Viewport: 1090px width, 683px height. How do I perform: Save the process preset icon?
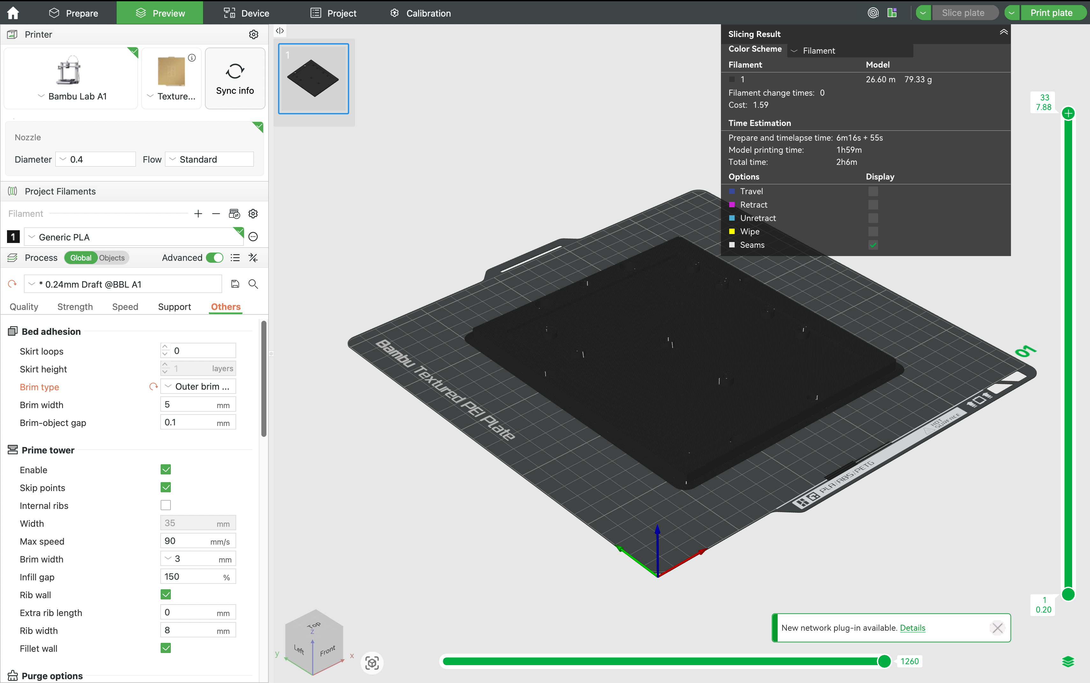[235, 284]
